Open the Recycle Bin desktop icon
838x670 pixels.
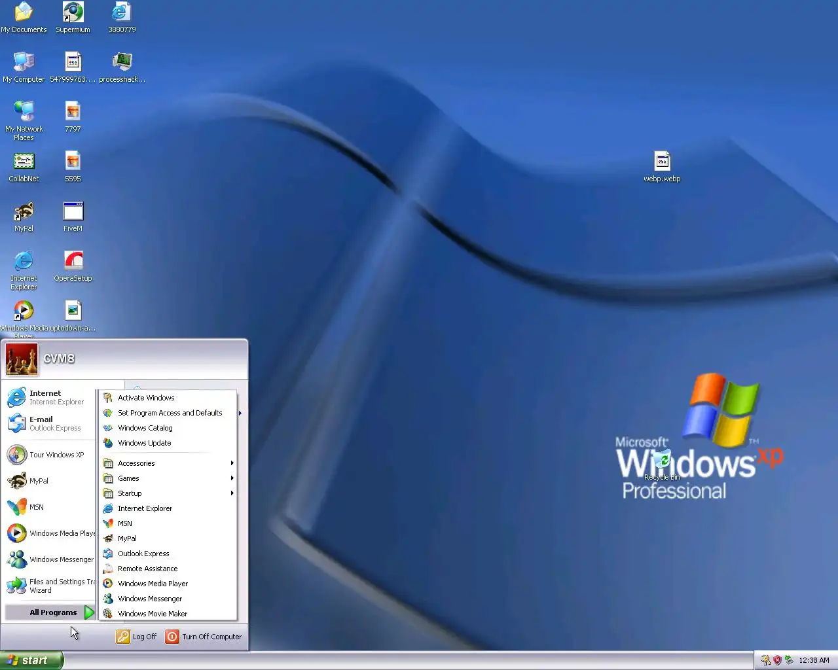coord(662,465)
